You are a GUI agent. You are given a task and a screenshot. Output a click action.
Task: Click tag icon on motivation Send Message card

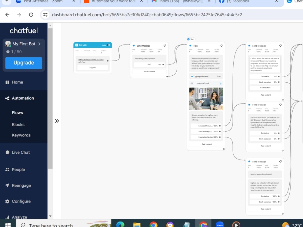pos(280,161)
